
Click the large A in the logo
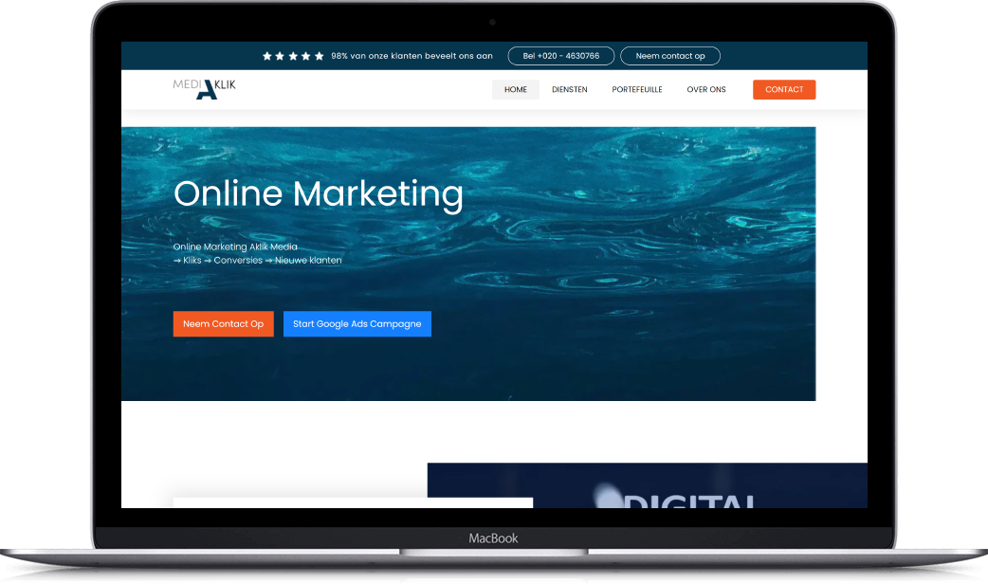coord(206,91)
